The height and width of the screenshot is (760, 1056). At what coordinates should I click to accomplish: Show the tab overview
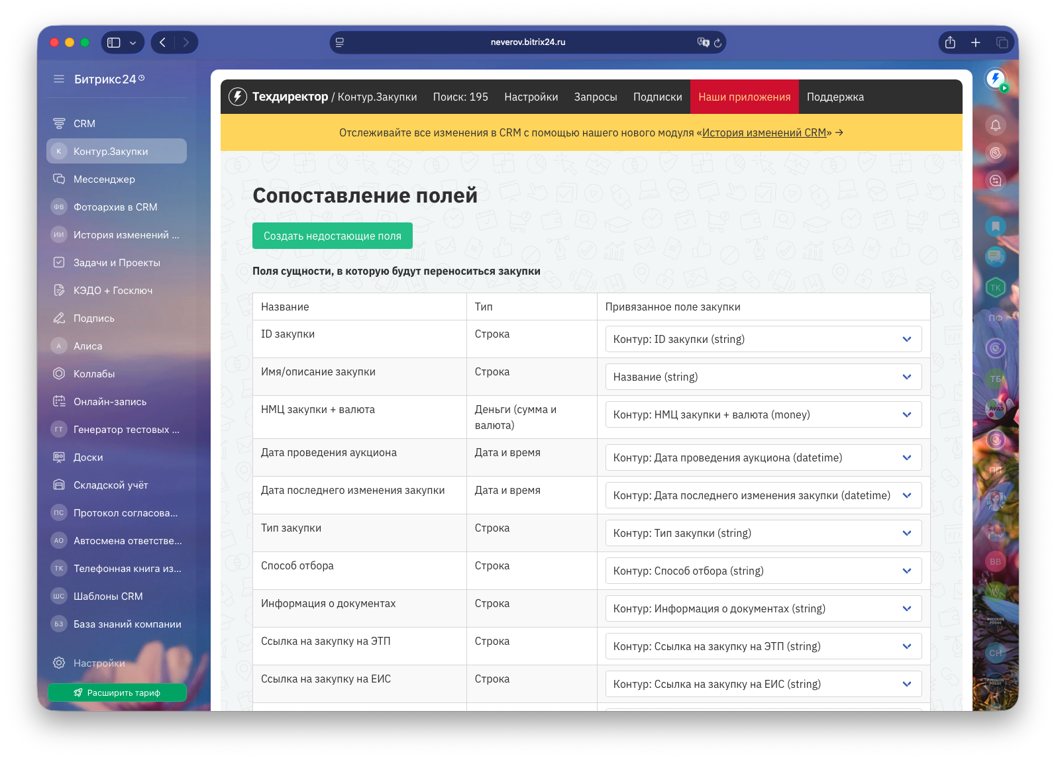(1002, 42)
